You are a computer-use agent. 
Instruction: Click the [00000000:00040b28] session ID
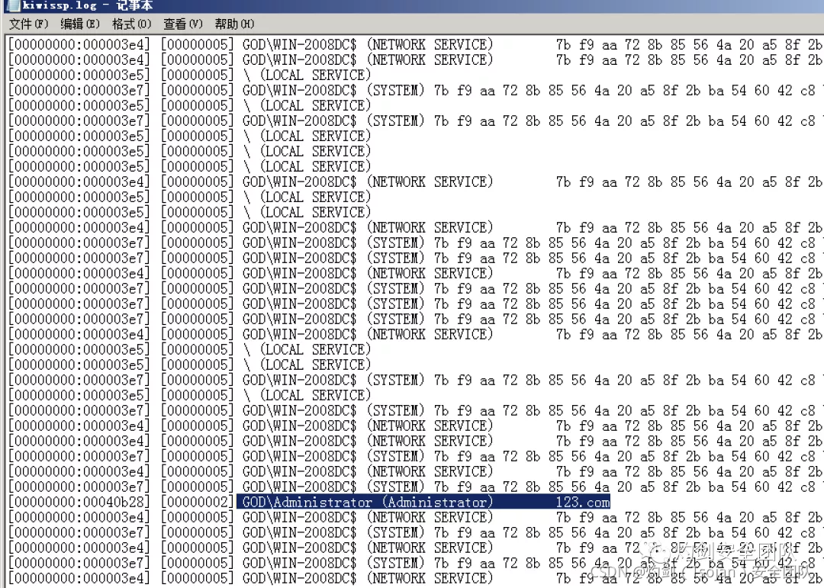[x=79, y=503]
